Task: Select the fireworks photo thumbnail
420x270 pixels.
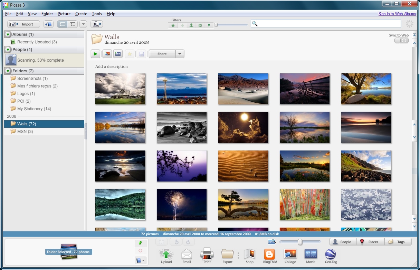Action: coord(182,205)
